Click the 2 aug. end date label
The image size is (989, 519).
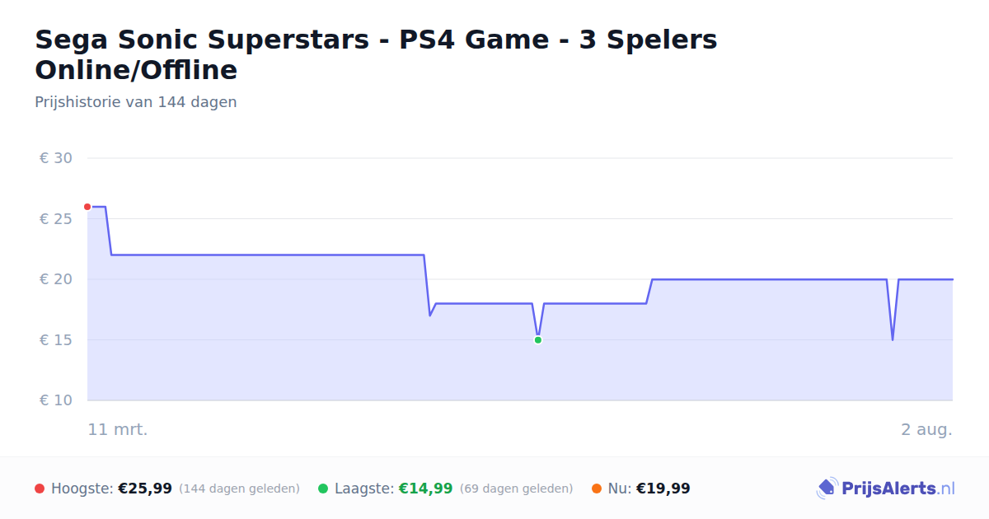926,429
